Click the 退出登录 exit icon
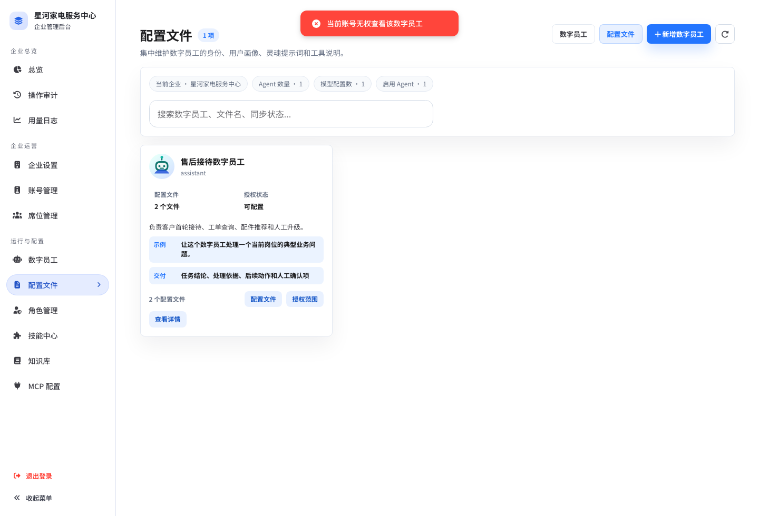The image size is (759, 516). [x=17, y=476]
